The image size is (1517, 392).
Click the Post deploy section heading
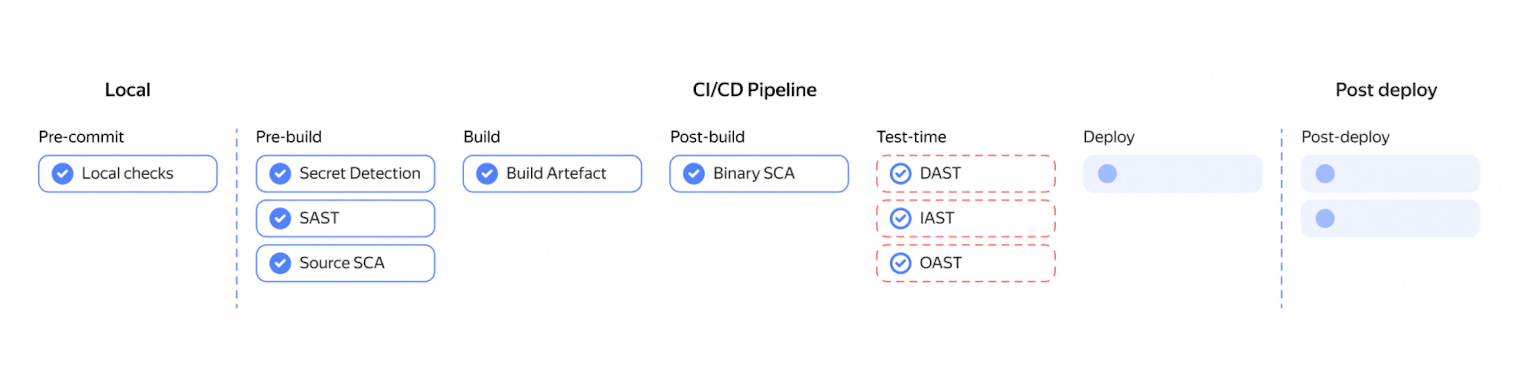(1386, 90)
